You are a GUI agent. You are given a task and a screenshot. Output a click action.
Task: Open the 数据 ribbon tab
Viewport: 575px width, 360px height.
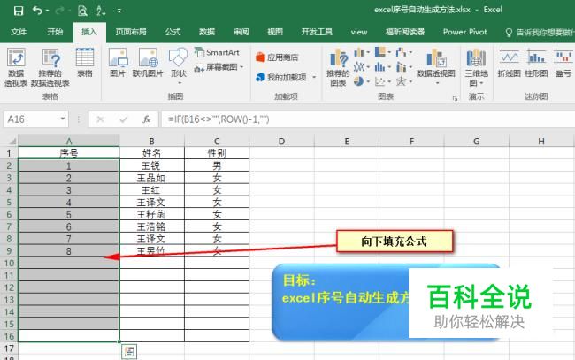pyautogui.click(x=207, y=32)
